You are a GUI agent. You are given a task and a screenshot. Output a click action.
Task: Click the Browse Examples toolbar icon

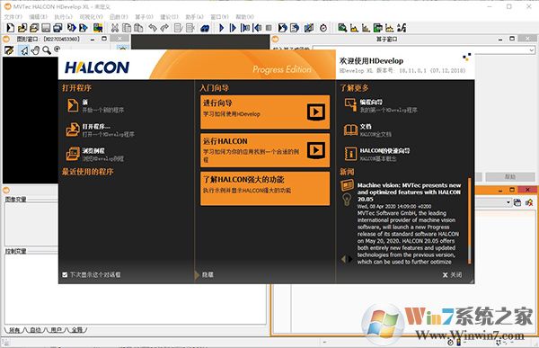(34, 28)
